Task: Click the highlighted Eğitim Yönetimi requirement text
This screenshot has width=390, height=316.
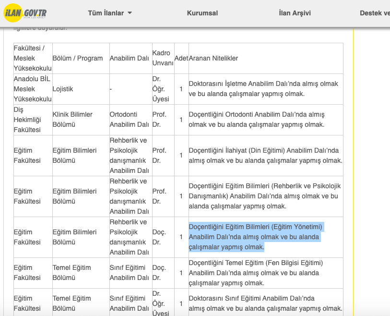Action: (256, 237)
